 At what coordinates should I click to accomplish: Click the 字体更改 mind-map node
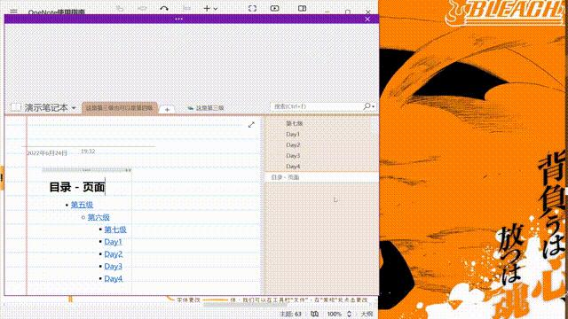(188, 300)
